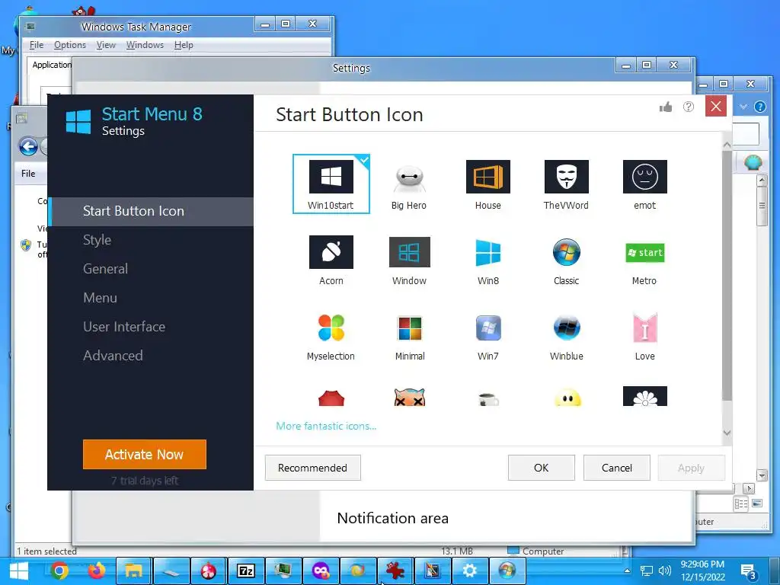The image size is (780, 585).
Task: Open 7-Zip from the taskbar
Action: coord(246,571)
